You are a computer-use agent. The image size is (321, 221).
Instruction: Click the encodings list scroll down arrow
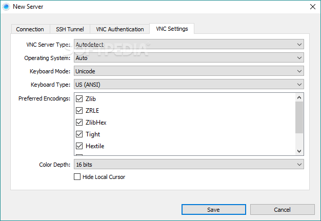point(299,151)
